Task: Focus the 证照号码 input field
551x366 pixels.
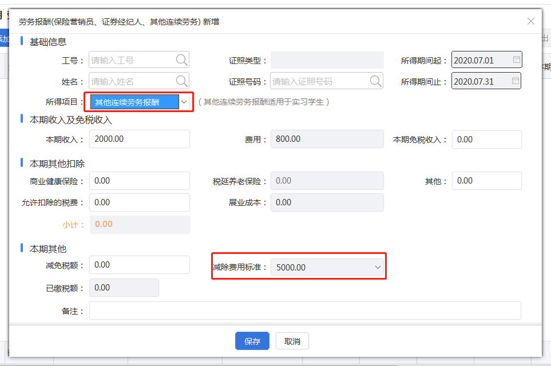Action: click(327, 81)
